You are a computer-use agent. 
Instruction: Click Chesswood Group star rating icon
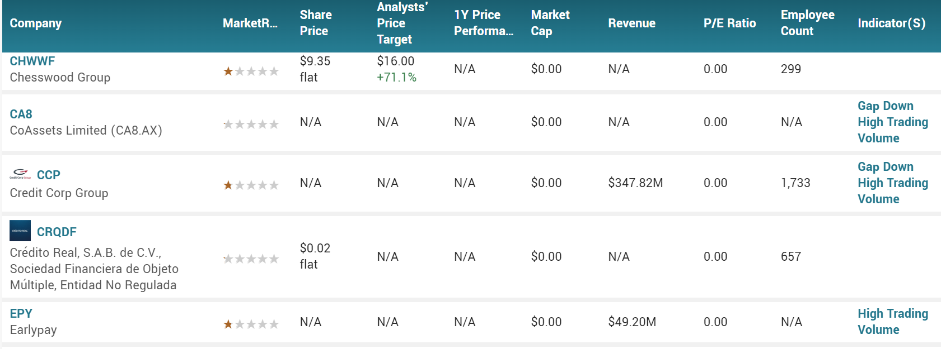pos(251,71)
